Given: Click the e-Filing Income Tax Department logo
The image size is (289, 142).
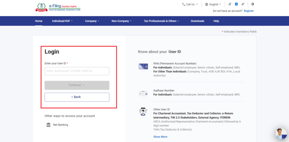Looking at the screenshot, I should pos(58,7).
